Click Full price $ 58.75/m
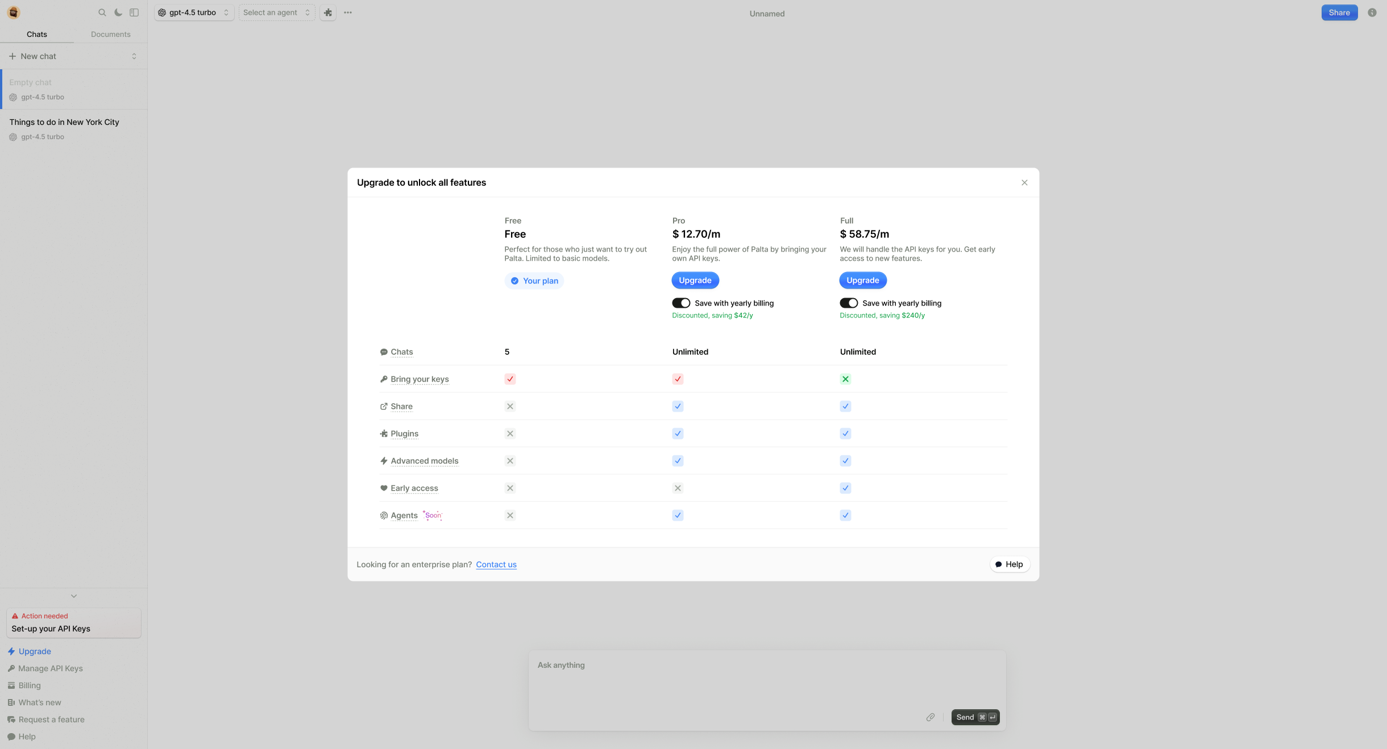1387x749 pixels. pyautogui.click(x=865, y=234)
